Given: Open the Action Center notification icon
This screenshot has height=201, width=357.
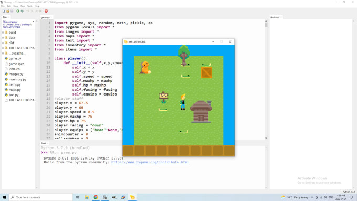Looking at the screenshot, I should click(351, 197).
